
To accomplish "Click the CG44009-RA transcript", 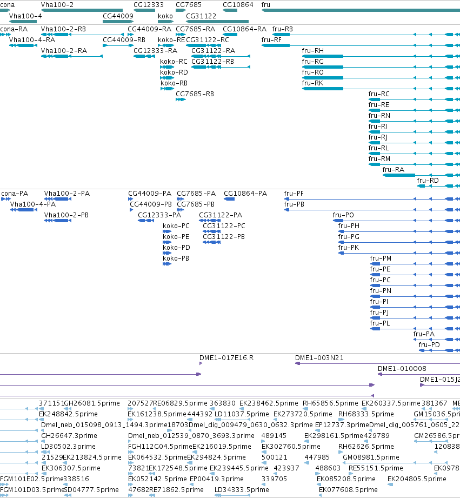I will 130,35.
